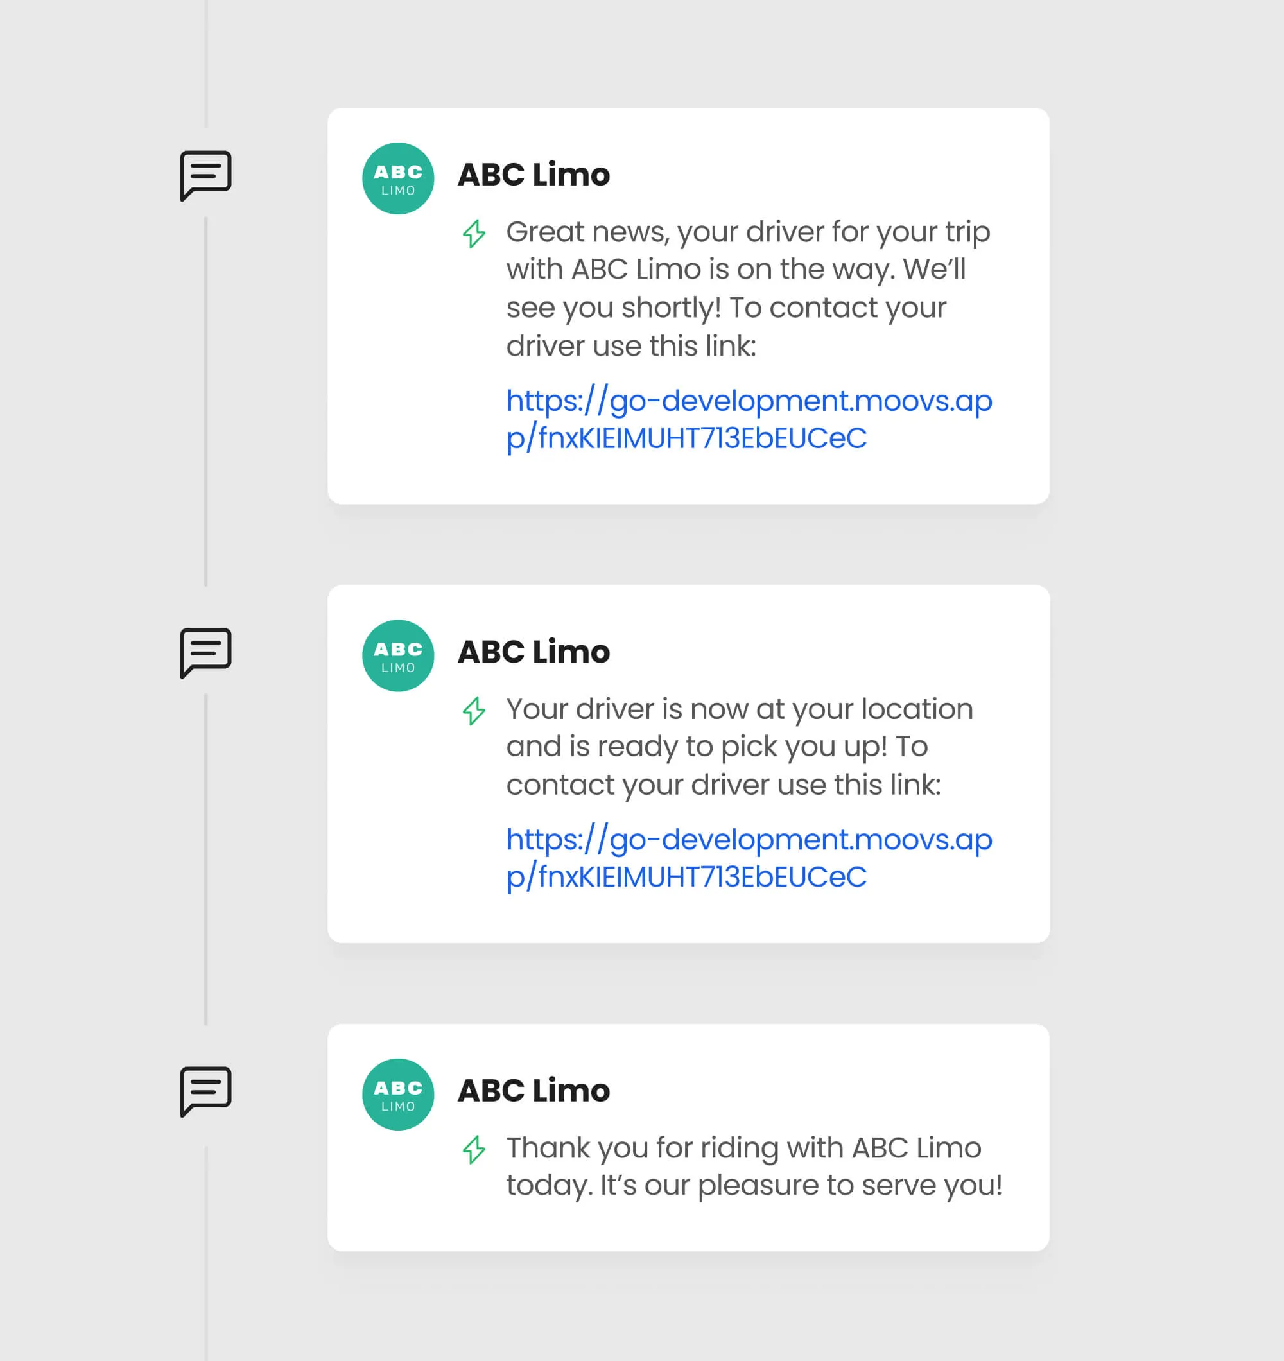Click the second chat message timeline icon
Screen dimensions: 1284x1361
pyautogui.click(x=205, y=653)
